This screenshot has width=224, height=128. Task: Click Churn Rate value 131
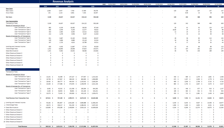(x=50, y=13)
